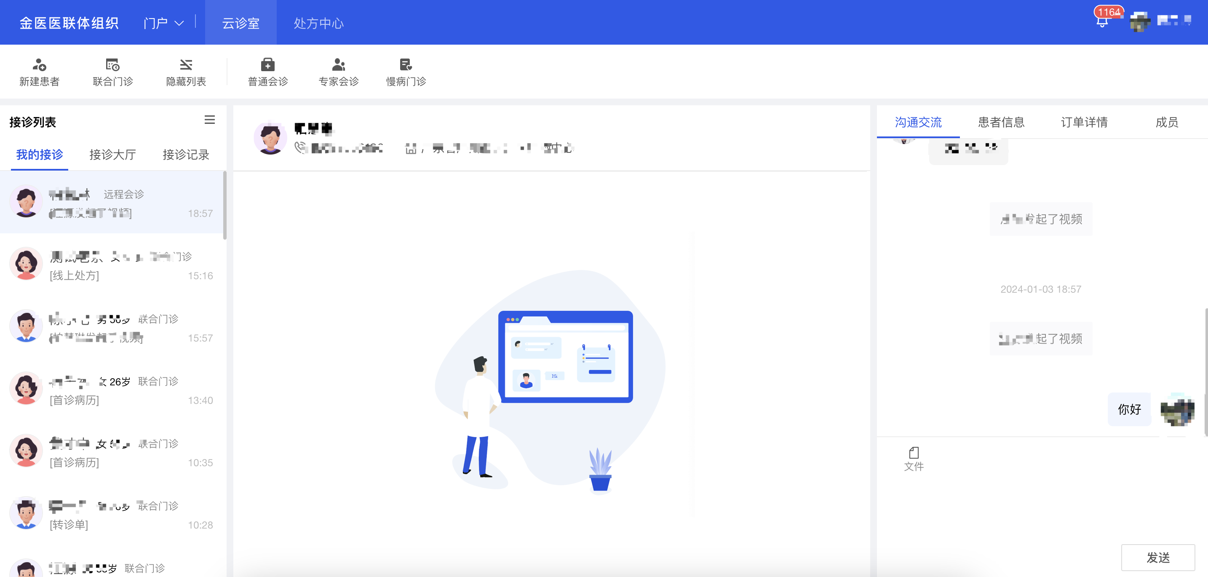The height and width of the screenshot is (577, 1208).
Task: Open 沟通交流 panel tab
Action: click(x=918, y=122)
